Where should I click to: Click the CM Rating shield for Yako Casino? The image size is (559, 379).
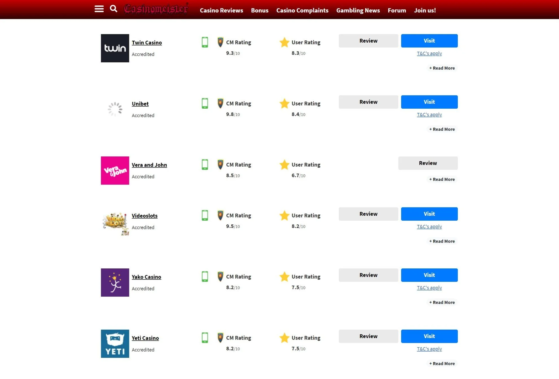pos(220,277)
